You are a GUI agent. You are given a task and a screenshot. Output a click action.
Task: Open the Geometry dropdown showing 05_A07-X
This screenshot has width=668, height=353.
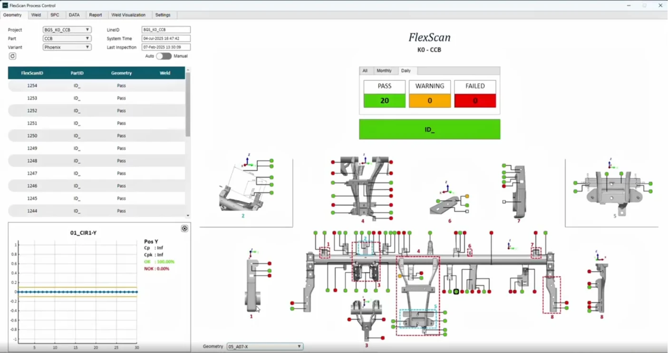[265, 347]
